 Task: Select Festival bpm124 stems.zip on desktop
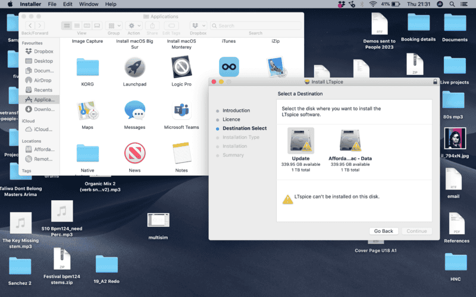(x=62, y=259)
